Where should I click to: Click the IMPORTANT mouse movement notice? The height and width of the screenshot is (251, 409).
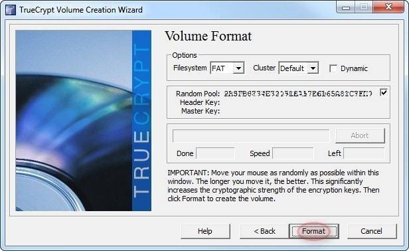click(273, 185)
